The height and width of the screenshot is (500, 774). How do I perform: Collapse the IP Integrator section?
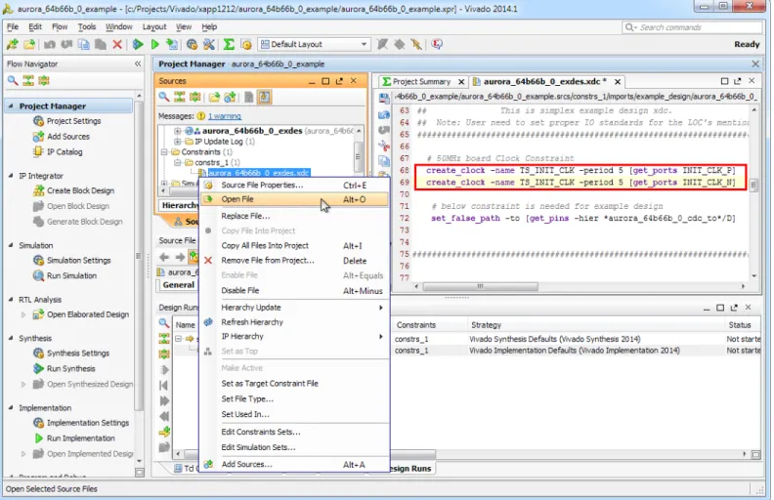coord(11,176)
